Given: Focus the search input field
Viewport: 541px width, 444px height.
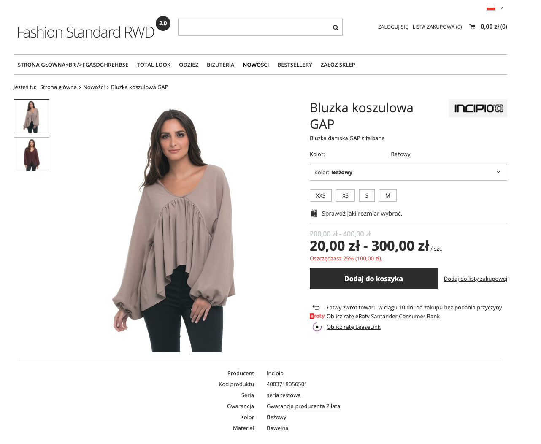Looking at the screenshot, I should (x=255, y=27).
